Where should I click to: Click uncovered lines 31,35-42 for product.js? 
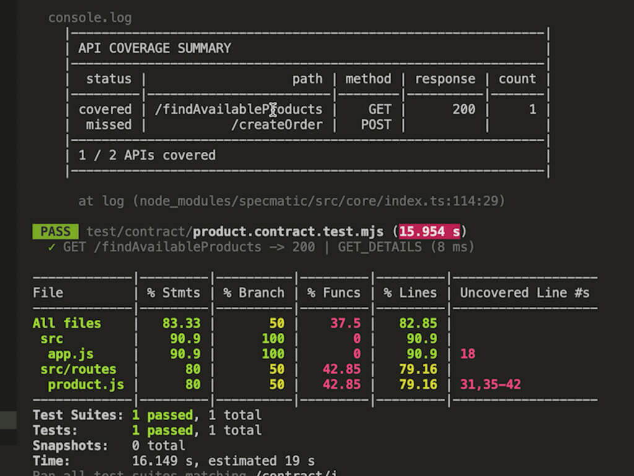tap(490, 384)
